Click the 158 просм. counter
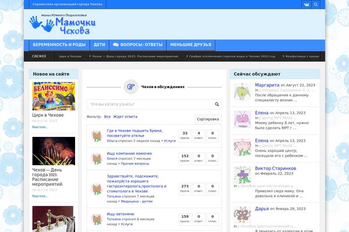The width and height of the screenshot is (349, 232). tap(185, 219)
